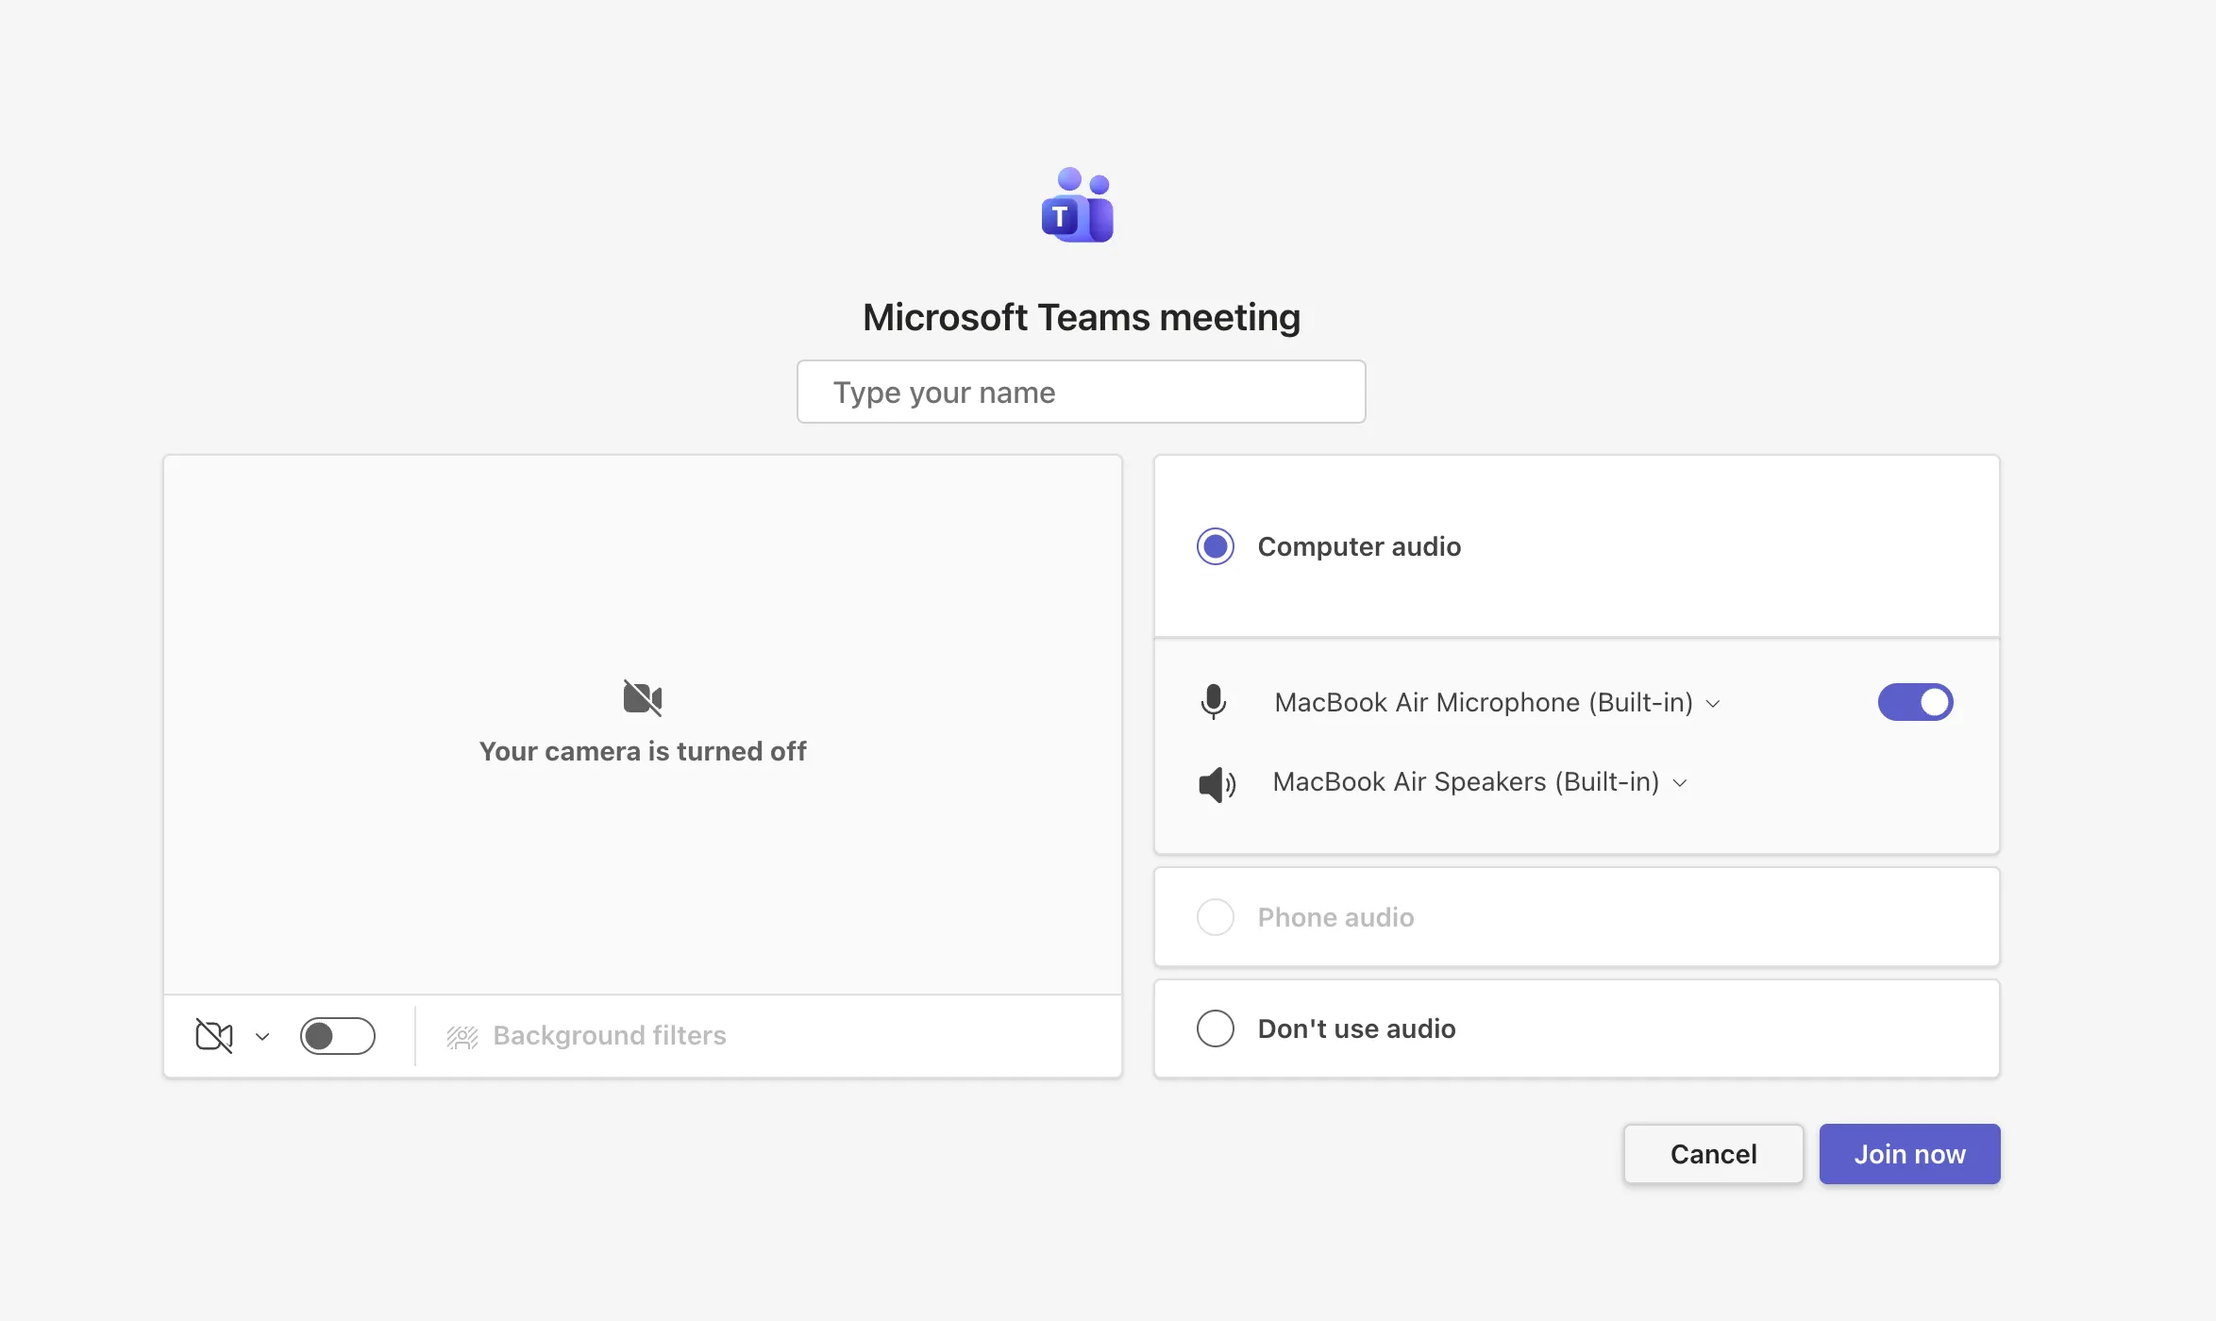Click the Background filters icon

[x=462, y=1036]
